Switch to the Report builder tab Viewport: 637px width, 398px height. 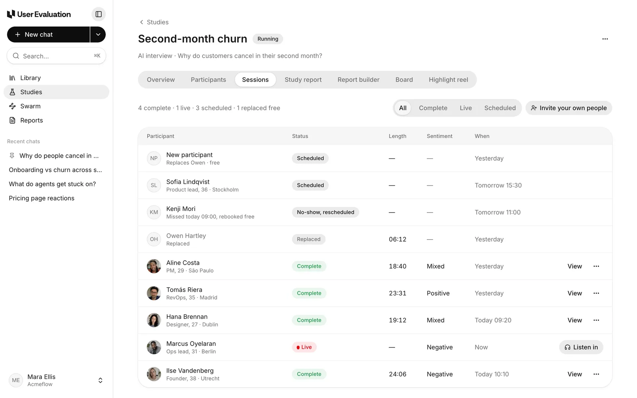358,80
